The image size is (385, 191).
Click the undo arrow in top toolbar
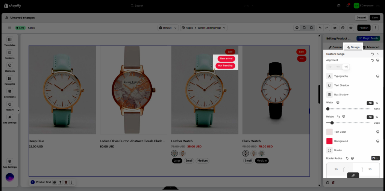pos(320,28)
